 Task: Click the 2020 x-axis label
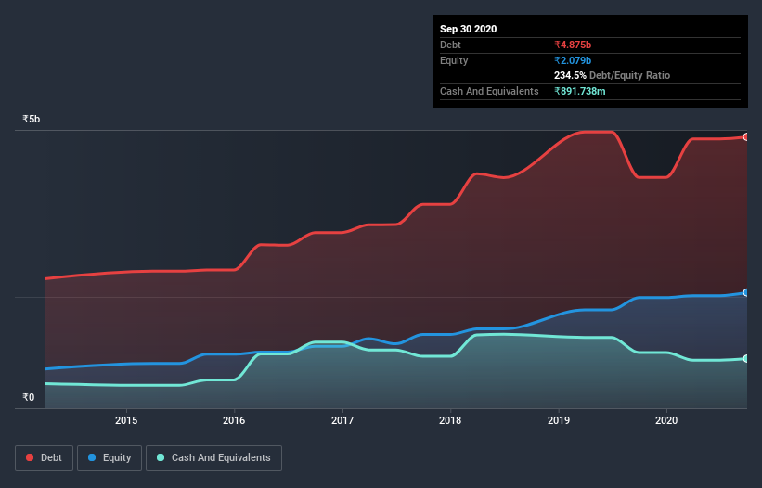pyautogui.click(x=666, y=420)
